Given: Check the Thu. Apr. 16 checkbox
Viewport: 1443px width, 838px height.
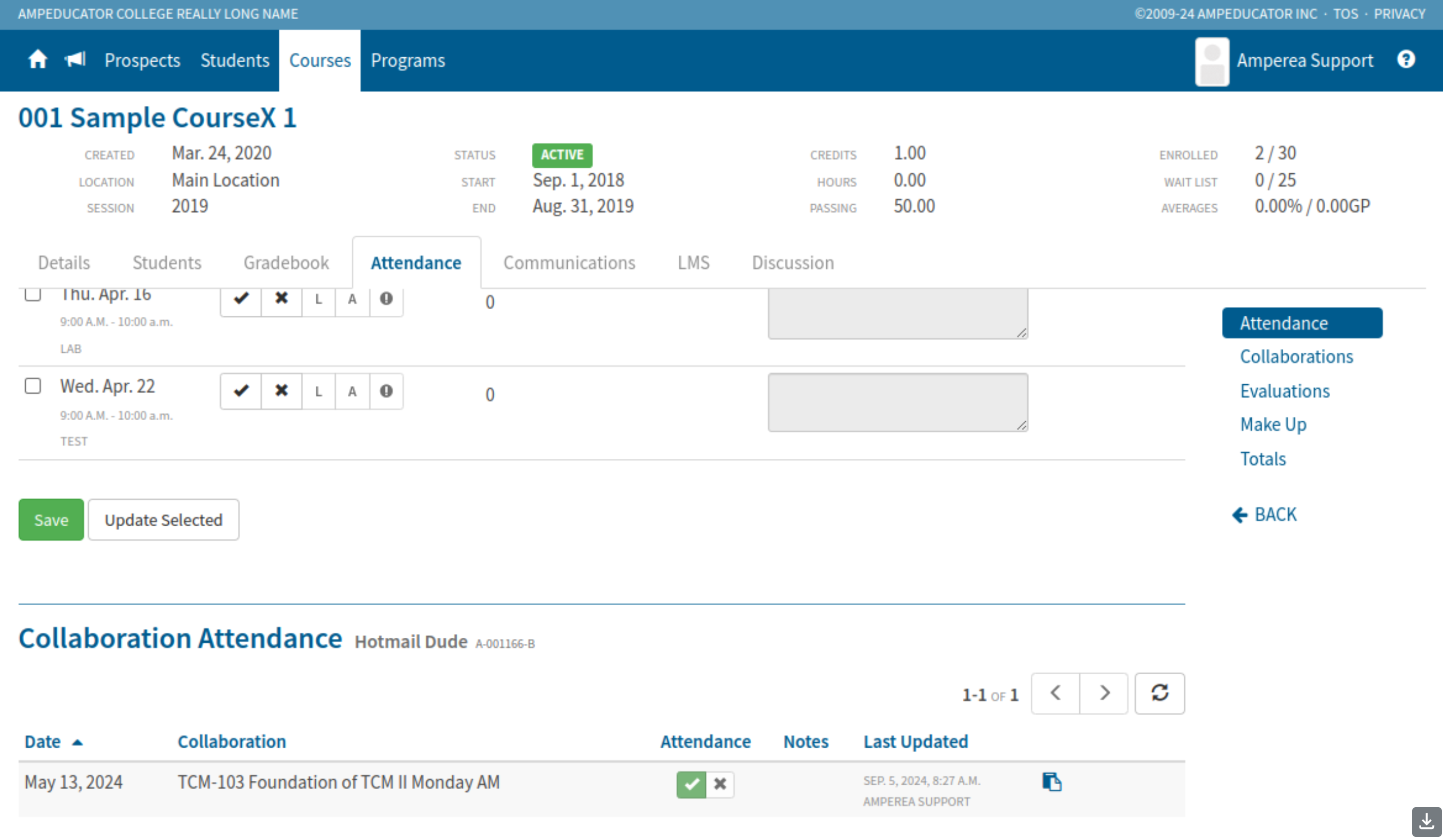Looking at the screenshot, I should tap(33, 294).
